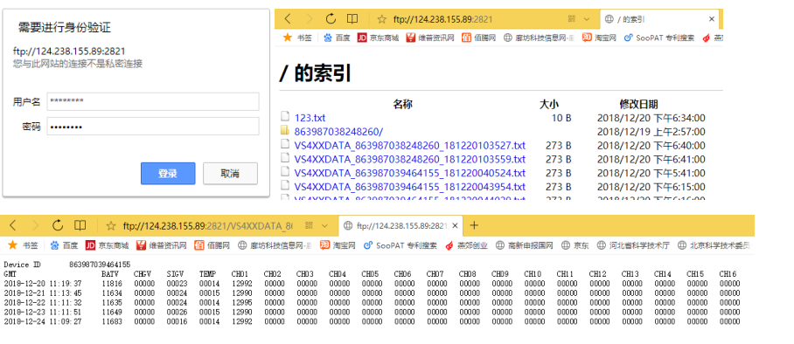This screenshot has height=344, width=794.
Task: Click the 修改日期 column header
Action: [638, 104]
